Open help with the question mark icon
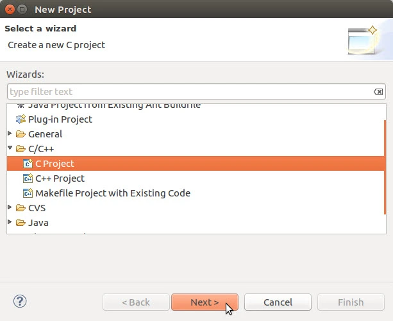Viewport: 393px width, 321px height. [x=19, y=301]
